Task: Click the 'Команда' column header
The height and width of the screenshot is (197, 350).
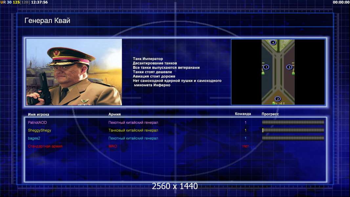Action: (x=243, y=114)
